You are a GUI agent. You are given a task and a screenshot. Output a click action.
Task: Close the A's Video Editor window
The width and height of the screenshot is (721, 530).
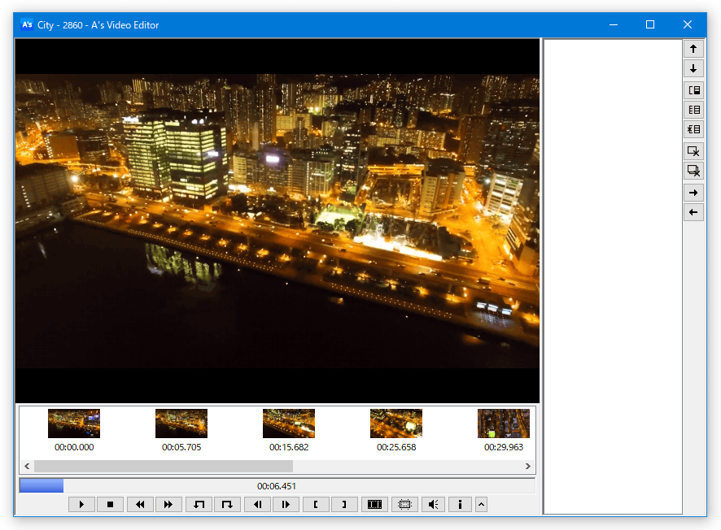tap(688, 25)
